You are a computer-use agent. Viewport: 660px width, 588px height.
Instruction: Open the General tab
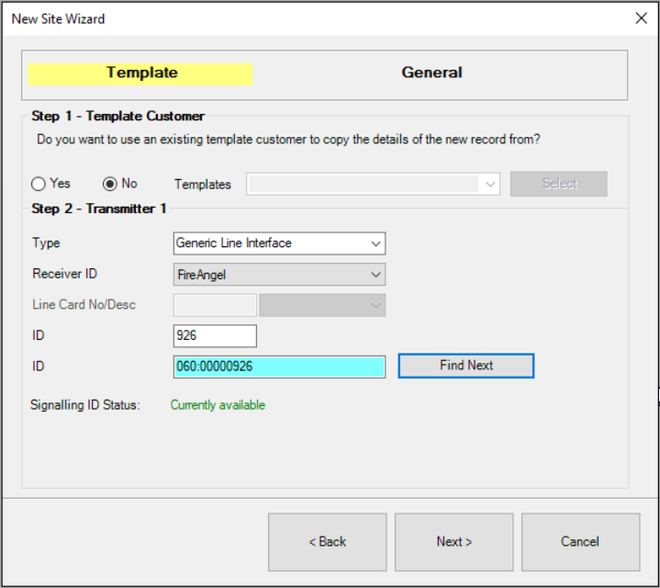(431, 73)
